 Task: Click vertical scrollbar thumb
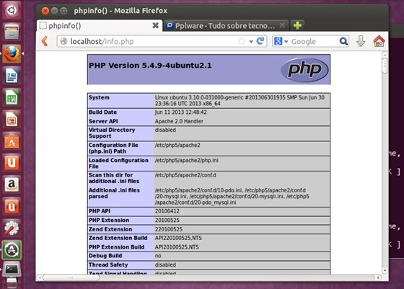[x=385, y=66]
